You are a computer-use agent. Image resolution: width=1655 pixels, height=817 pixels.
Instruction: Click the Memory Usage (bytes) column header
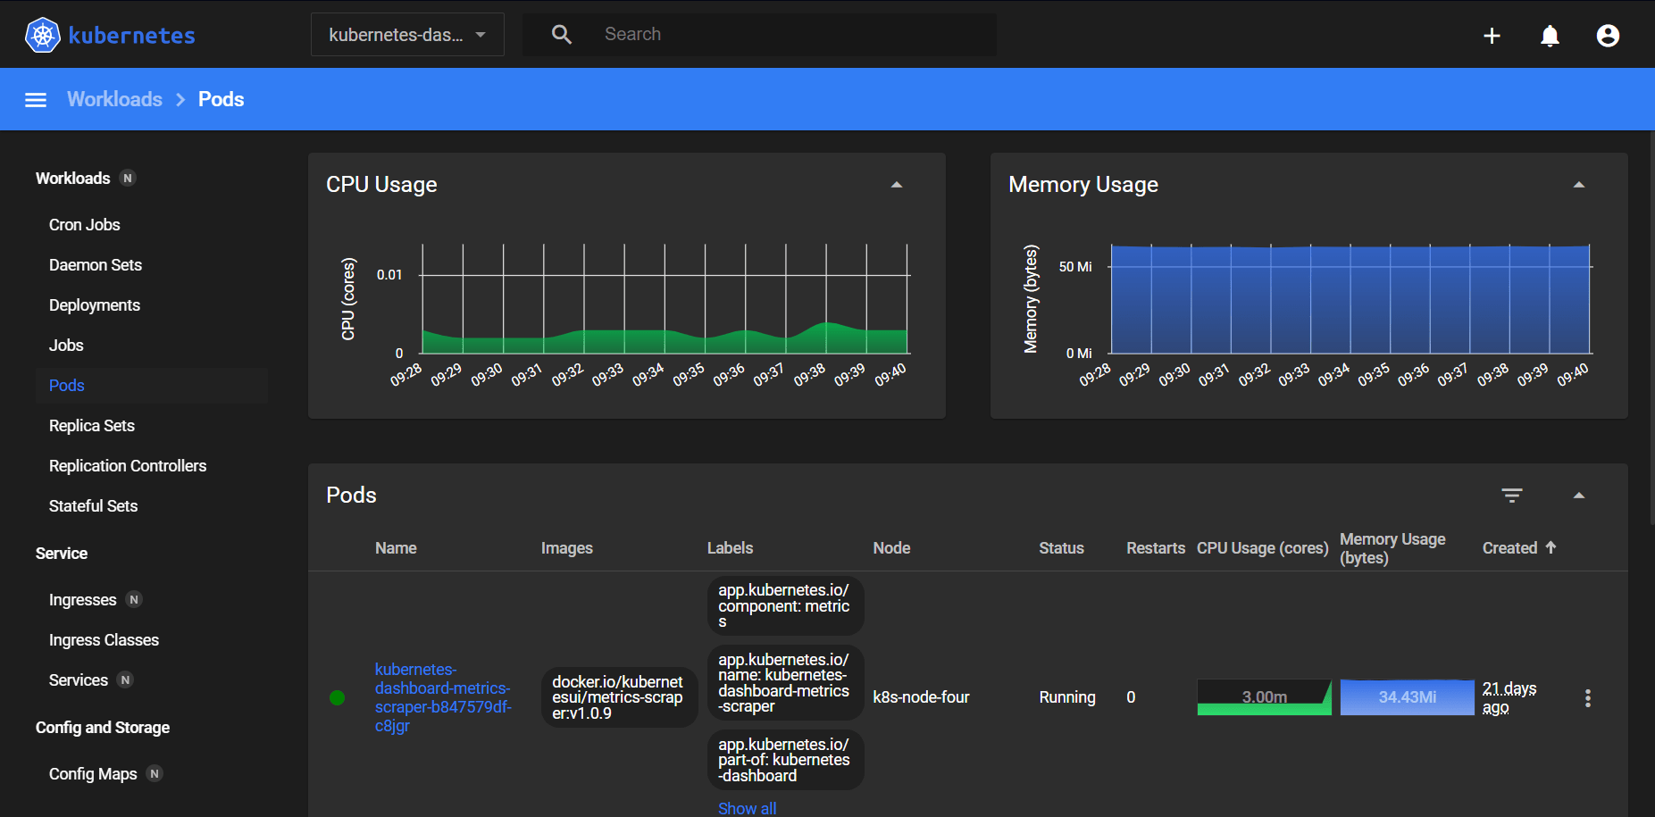pyautogui.click(x=1392, y=548)
